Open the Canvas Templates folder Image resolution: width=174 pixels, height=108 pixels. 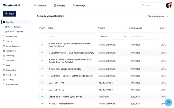tap(14, 27)
